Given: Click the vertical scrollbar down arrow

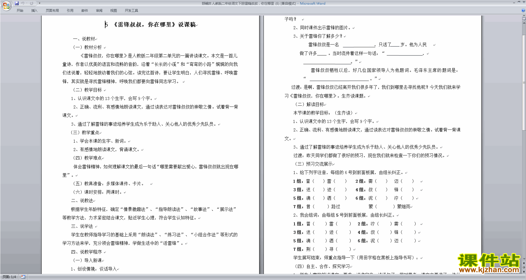Looking at the screenshot, I should point(524,259).
